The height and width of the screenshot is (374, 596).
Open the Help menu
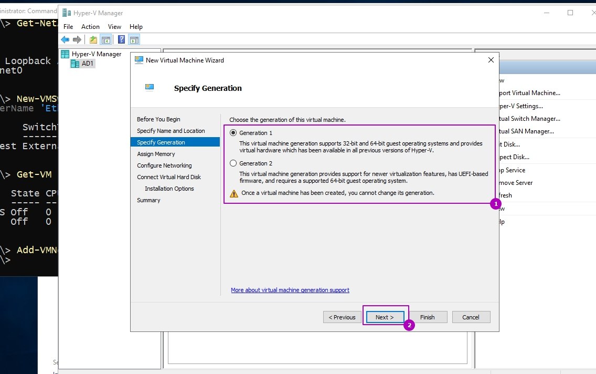(x=136, y=27)
